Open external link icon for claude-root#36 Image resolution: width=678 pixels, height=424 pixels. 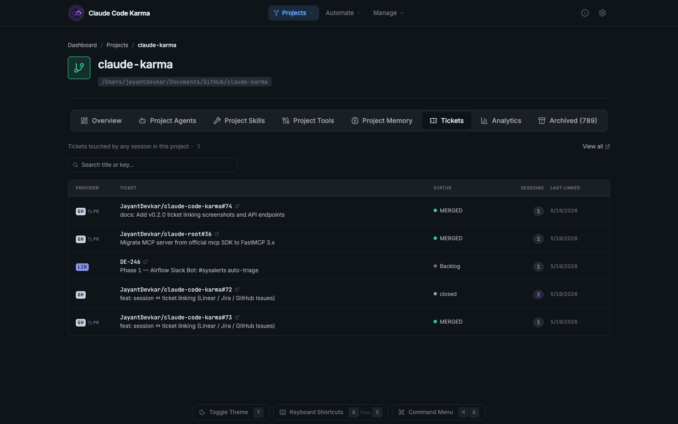pos(217,234)
